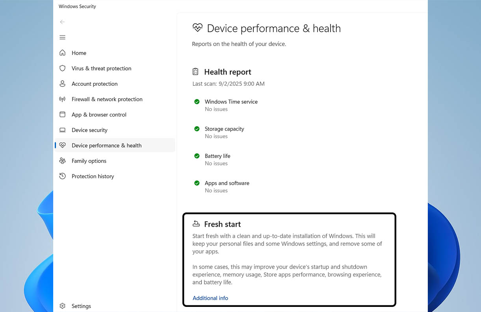The image size is (481, 312).
Task: Click the Virus & threat protection shield icon
Action: [62, 68]
